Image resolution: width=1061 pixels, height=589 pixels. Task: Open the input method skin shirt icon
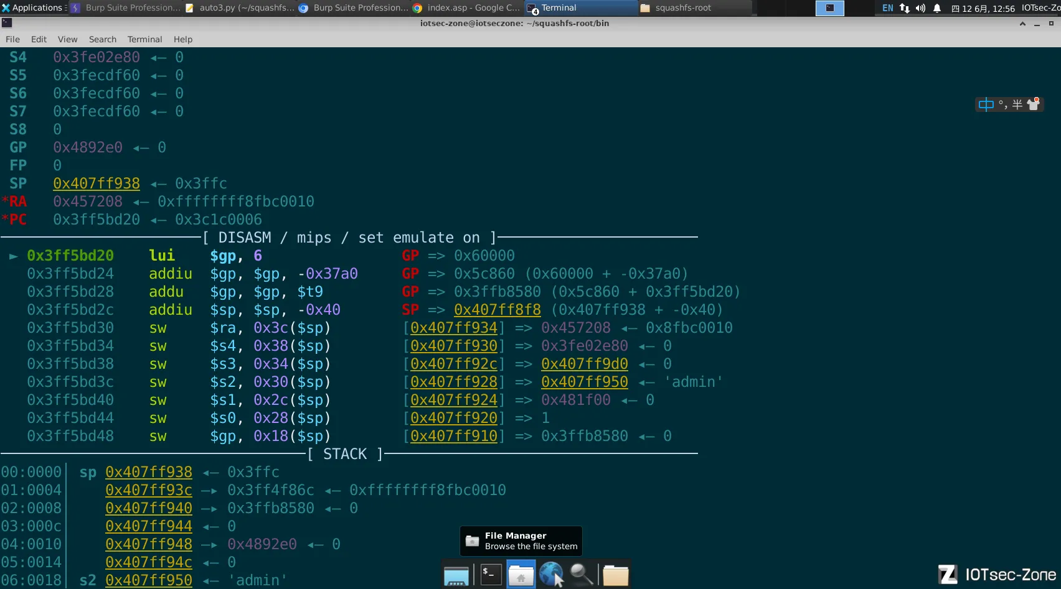click(1034, 104)
